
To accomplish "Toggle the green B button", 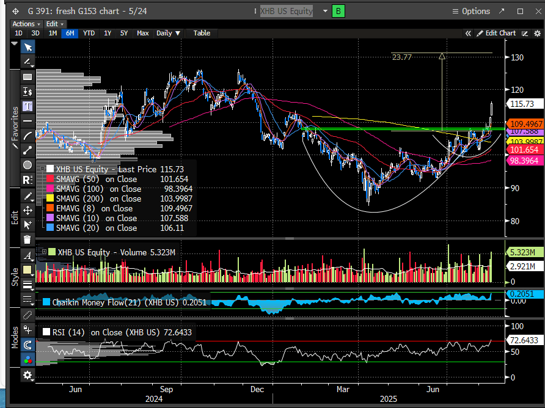I will [x=338, y=11].
